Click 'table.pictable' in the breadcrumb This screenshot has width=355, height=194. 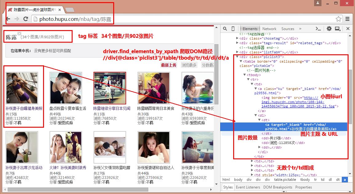pyautogui.click(x=285, y=180)
